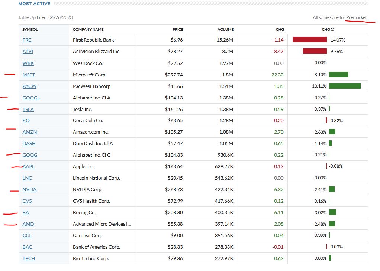
Task: Click the Microsoft Corp. company name cell
Action: click(x=90, y=75)
